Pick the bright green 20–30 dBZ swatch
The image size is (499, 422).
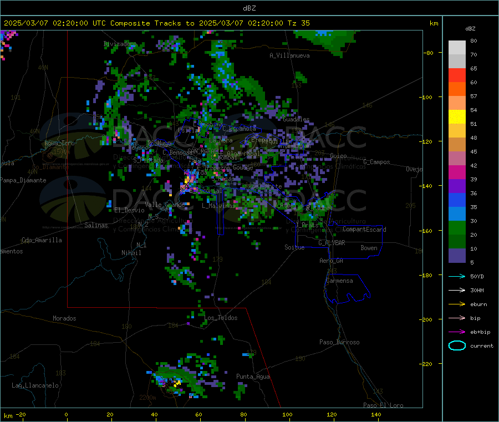point(457,227)
